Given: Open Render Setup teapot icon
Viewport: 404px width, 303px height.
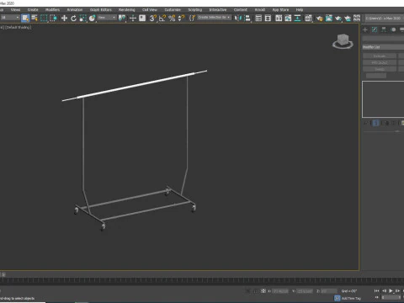Looking at the screenshot, I should [319, 19].
